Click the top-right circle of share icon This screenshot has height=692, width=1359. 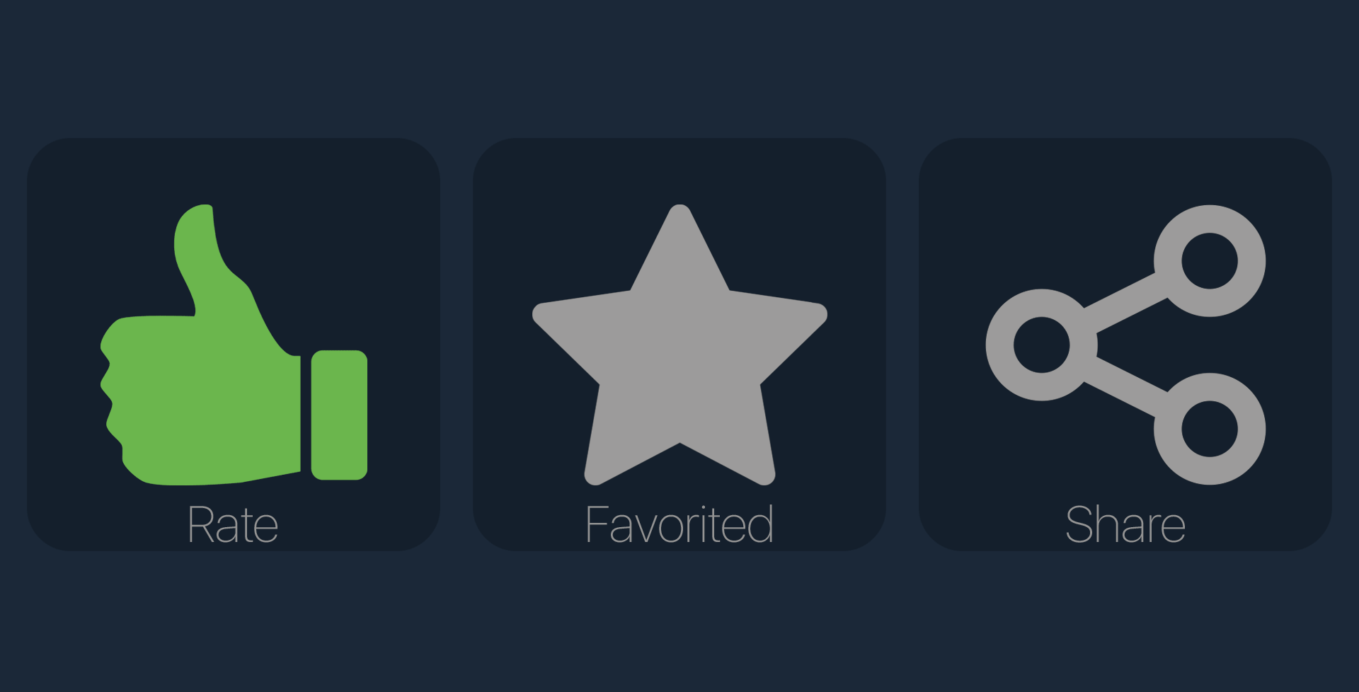(x=1210, y=261)
